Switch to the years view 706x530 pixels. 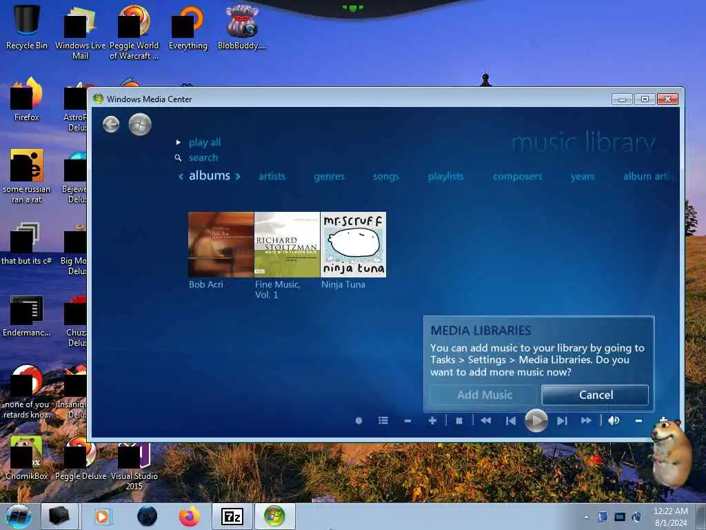pos(583,177)
